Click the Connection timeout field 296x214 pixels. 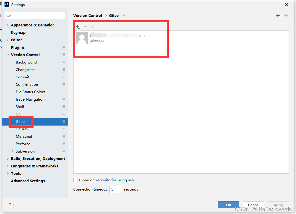pyautogui.click(x=116, y=189)
